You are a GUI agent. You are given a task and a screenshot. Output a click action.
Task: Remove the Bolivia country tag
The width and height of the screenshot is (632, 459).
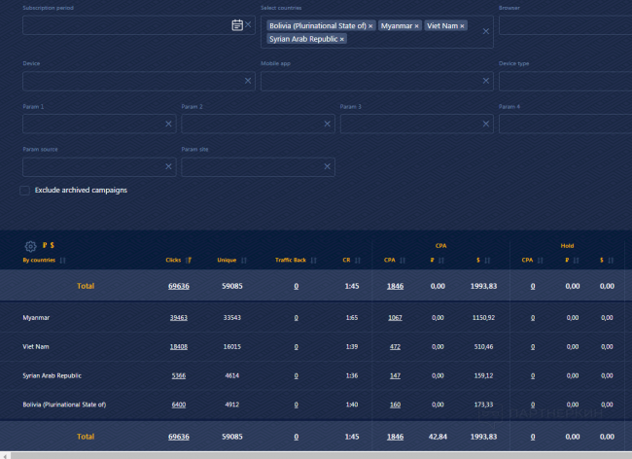(x=370, y=25)
